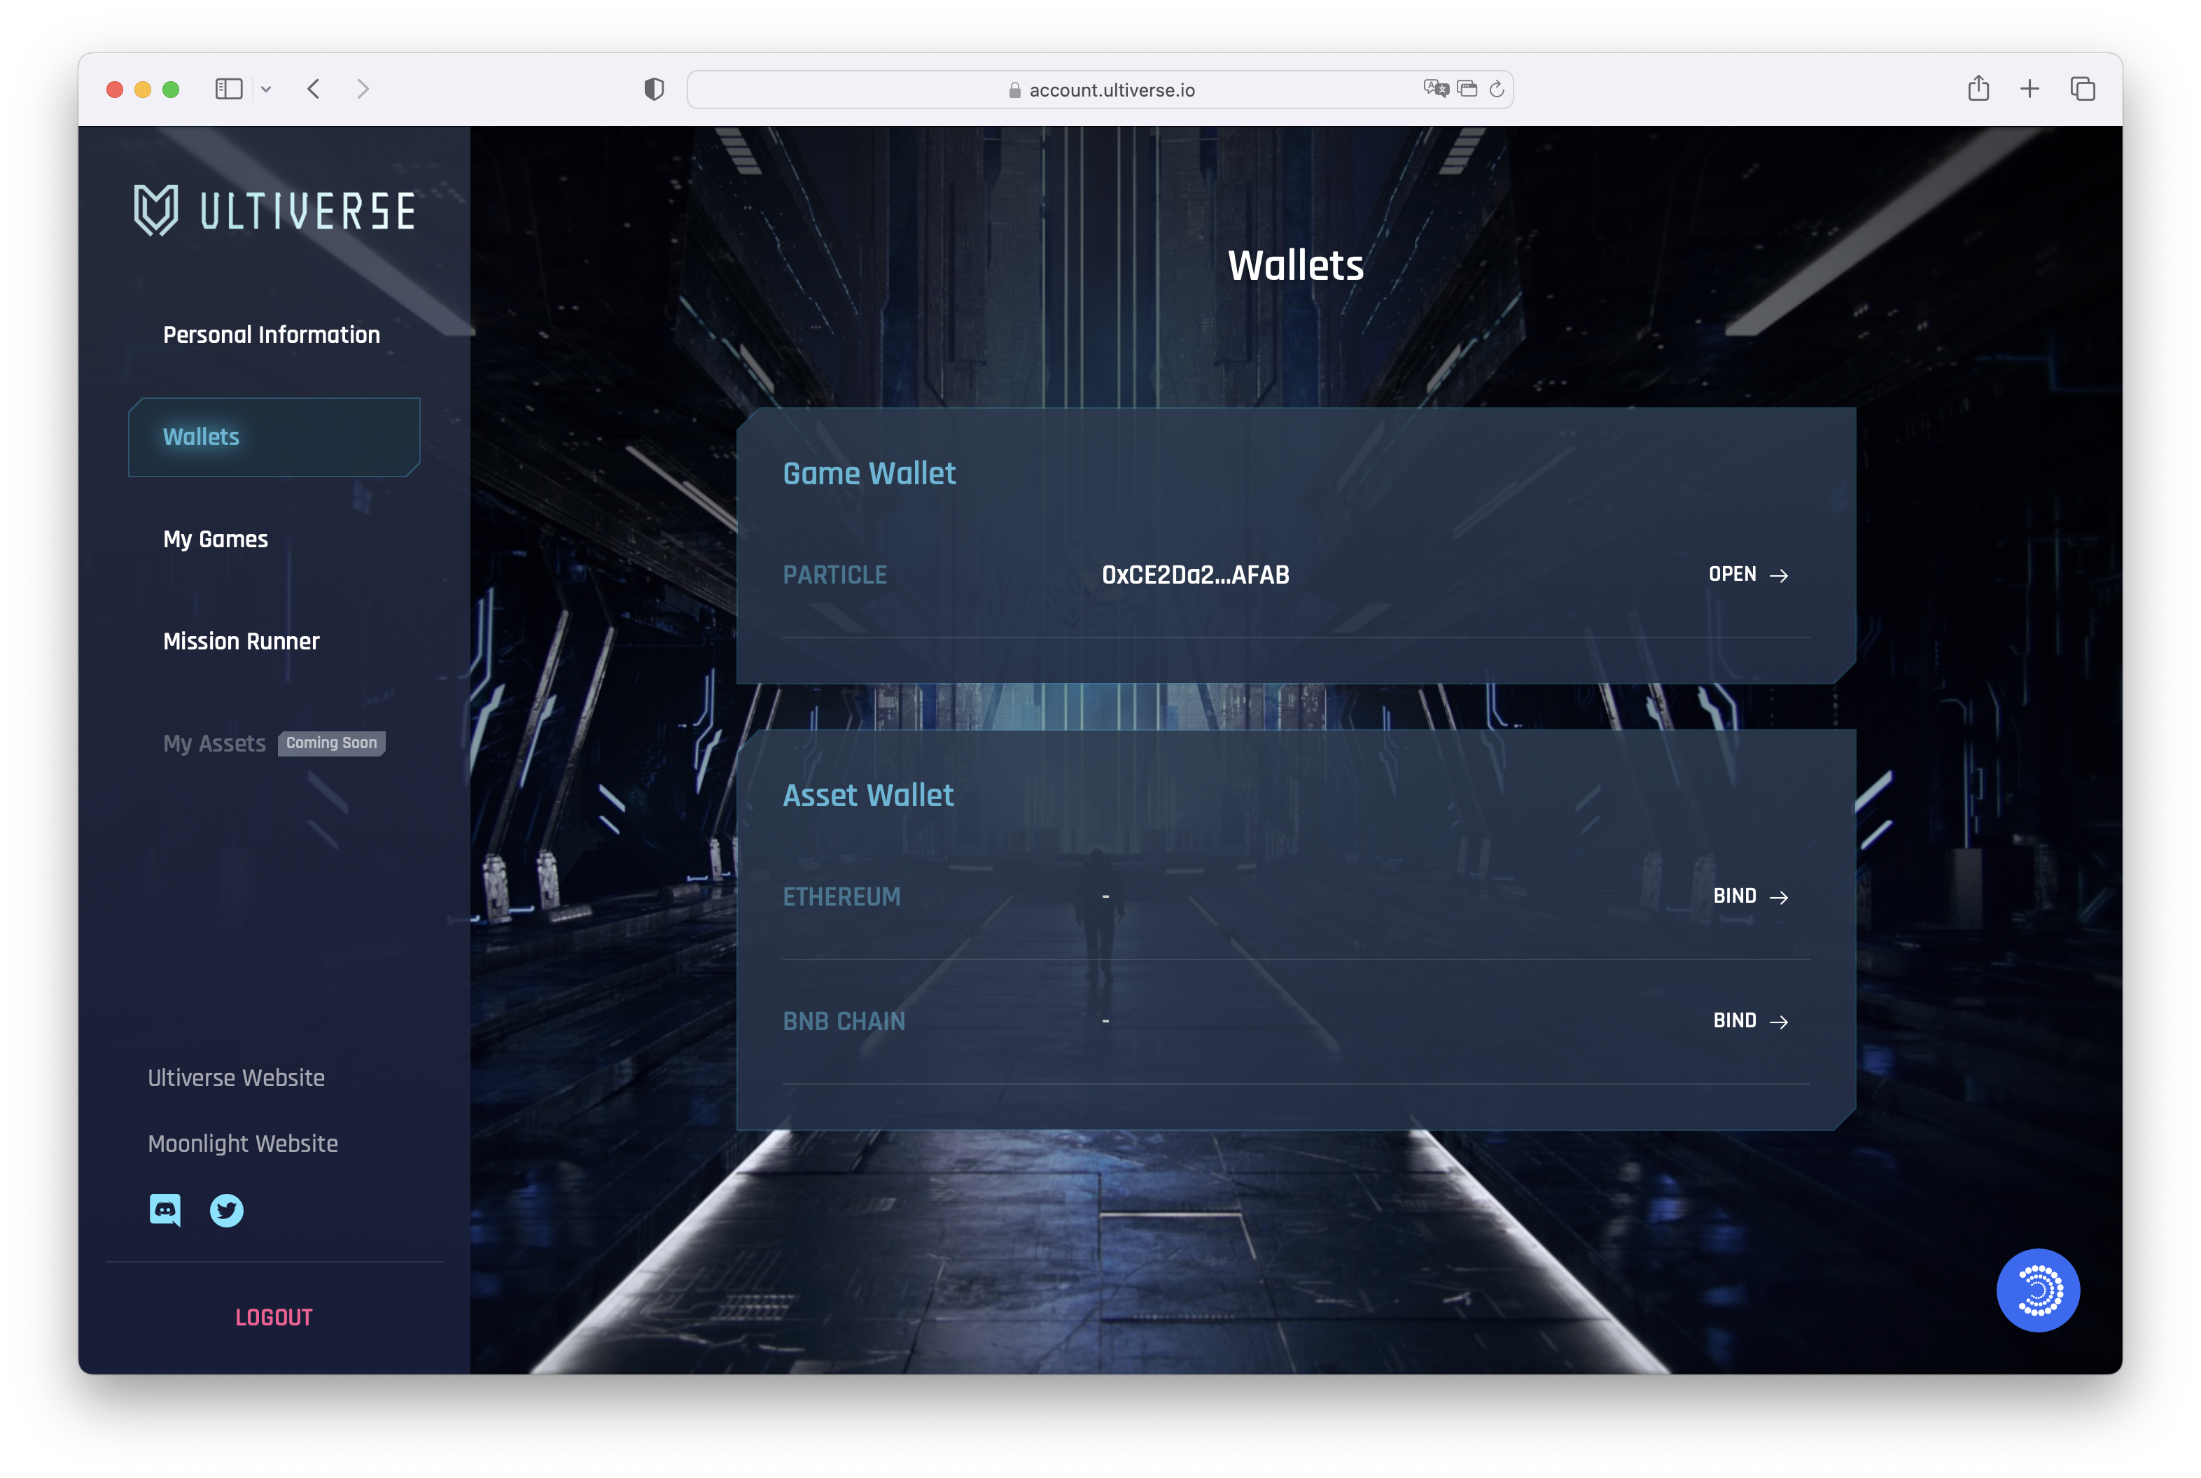Go forward with the forward arrow

363,90
